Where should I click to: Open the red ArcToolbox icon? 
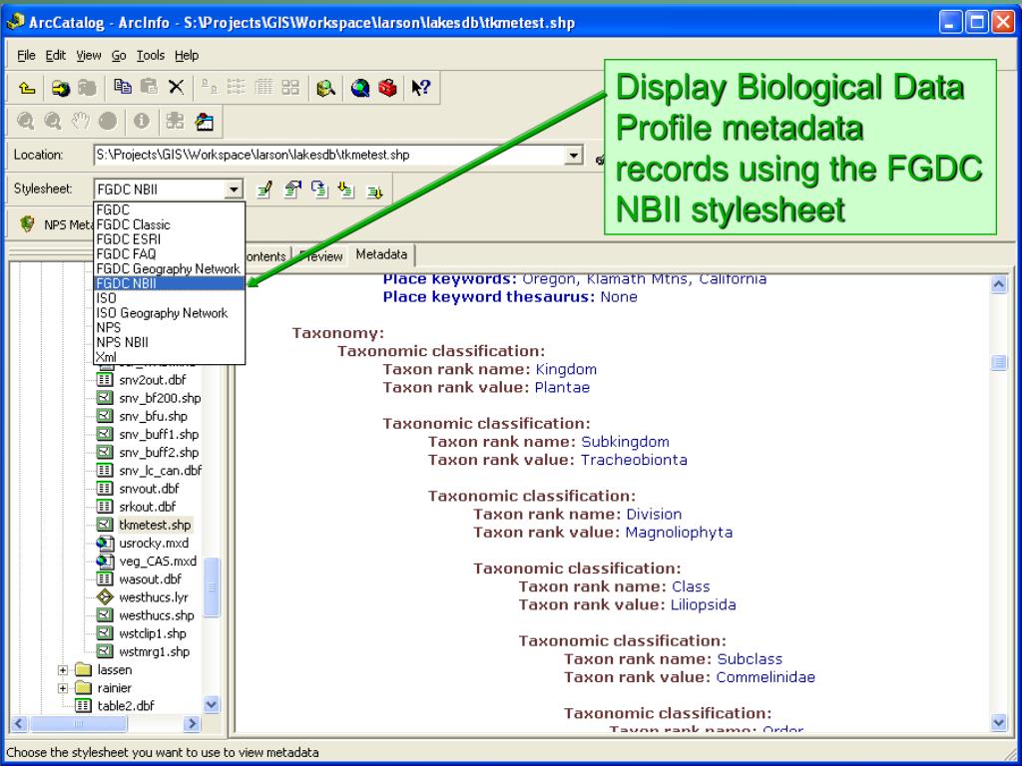coord(388,88)
